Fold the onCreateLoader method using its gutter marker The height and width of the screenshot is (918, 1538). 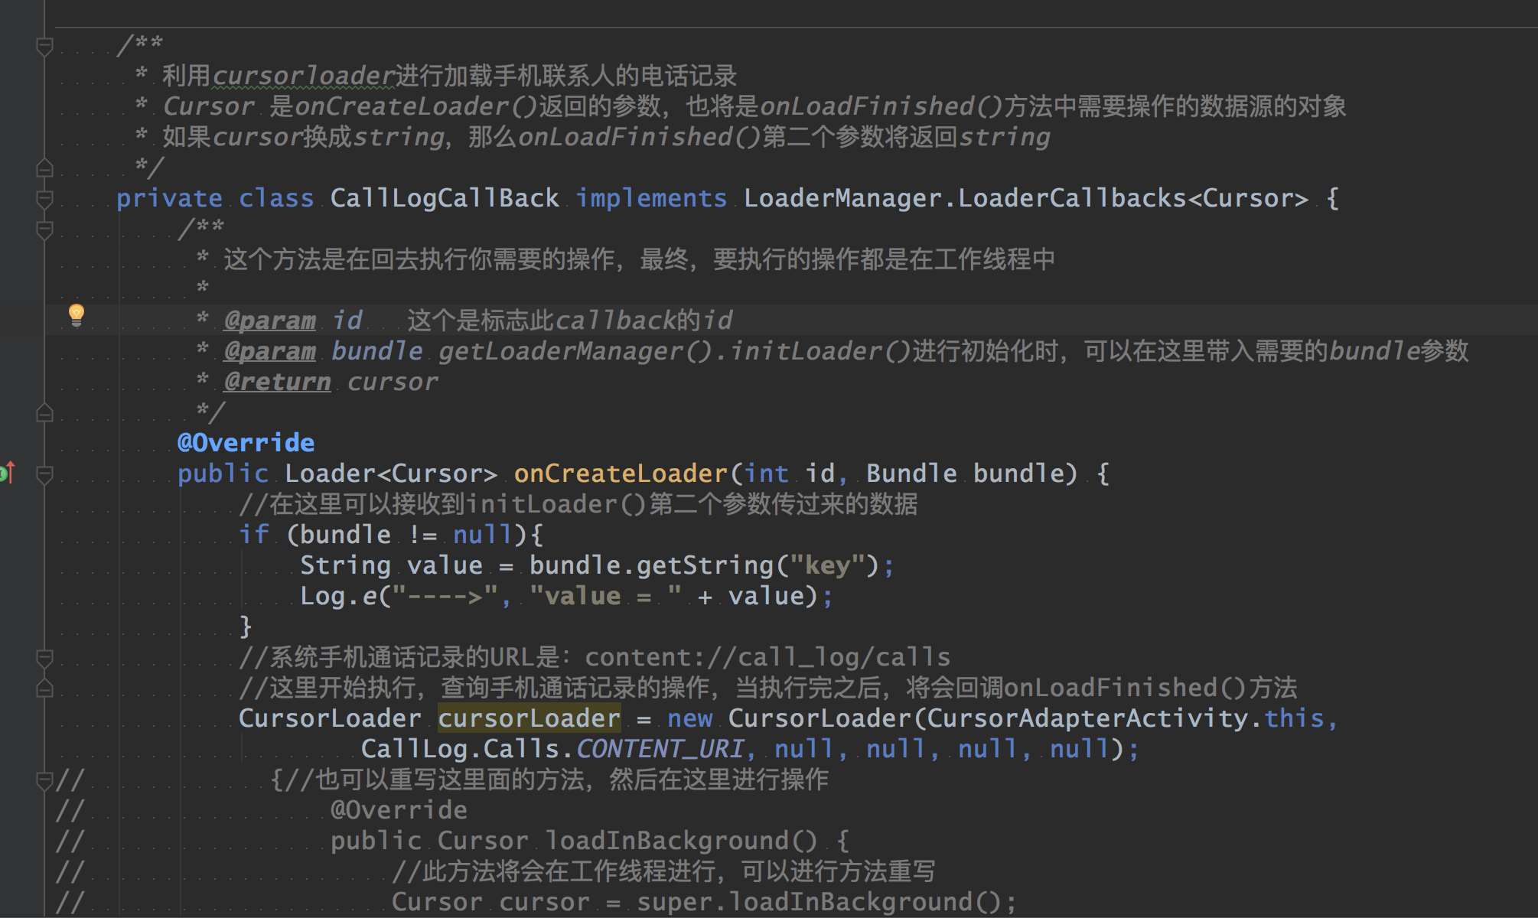[44, 474]
